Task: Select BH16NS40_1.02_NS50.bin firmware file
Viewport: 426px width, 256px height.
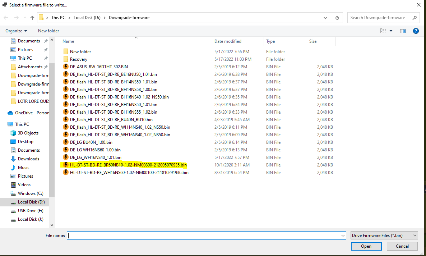Action: (119, 97)
